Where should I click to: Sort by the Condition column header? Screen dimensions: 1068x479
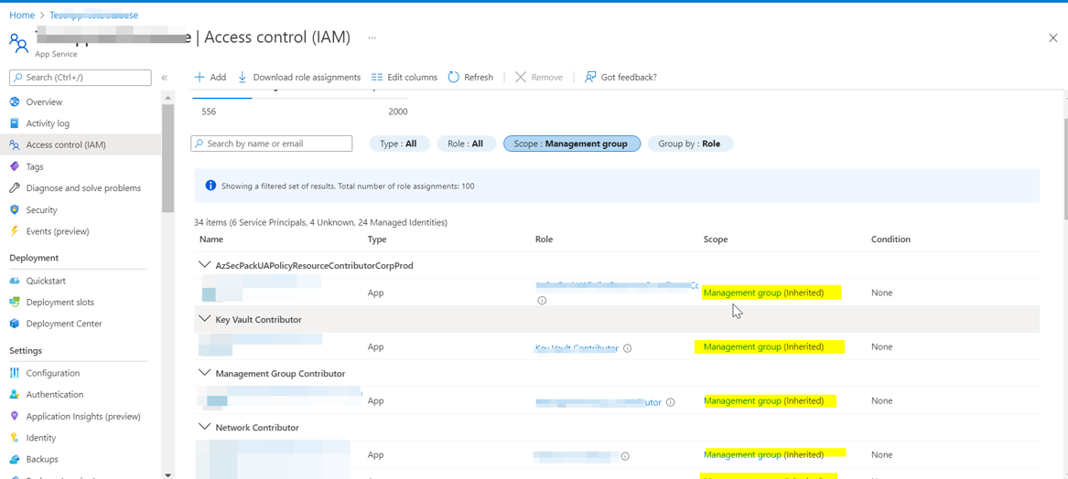click(x=890, y=239)
